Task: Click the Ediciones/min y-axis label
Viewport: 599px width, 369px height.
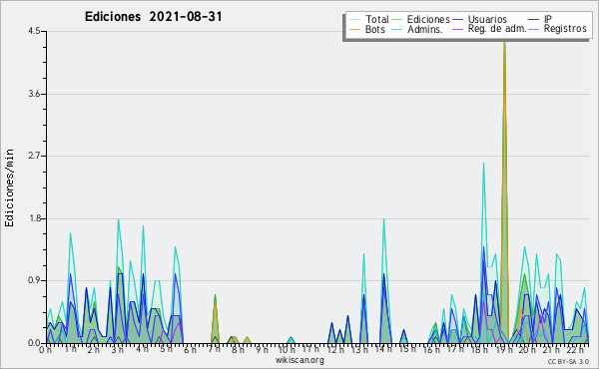Action: (9, 187)
